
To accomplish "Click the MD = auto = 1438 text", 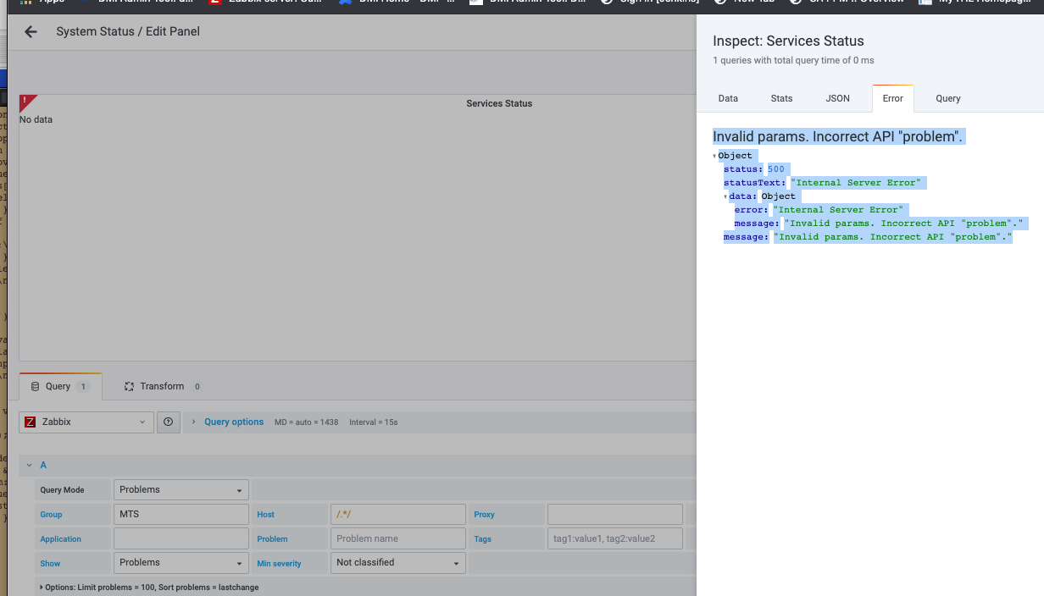I will click(307, 422).
